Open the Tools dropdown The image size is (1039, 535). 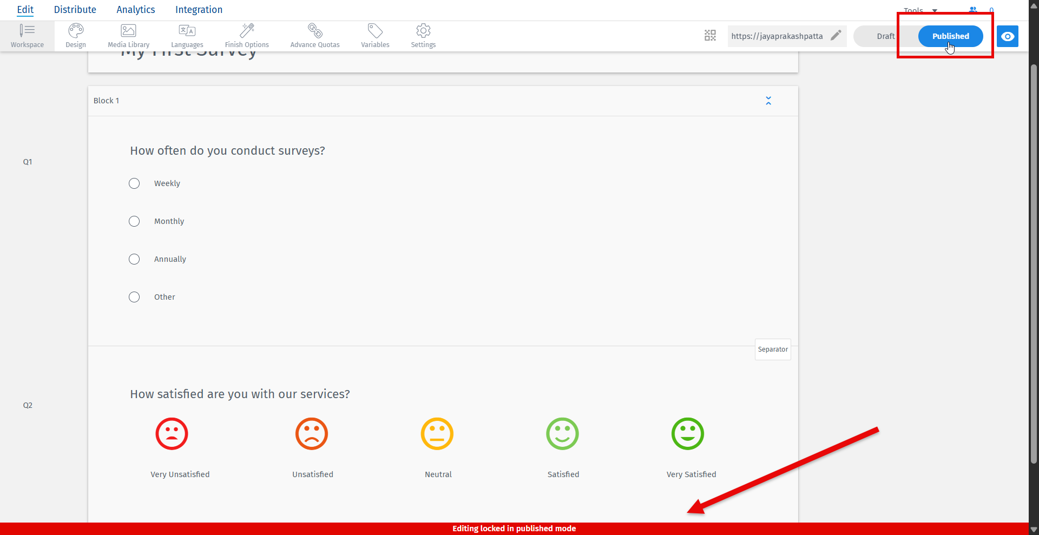(918, 10)
